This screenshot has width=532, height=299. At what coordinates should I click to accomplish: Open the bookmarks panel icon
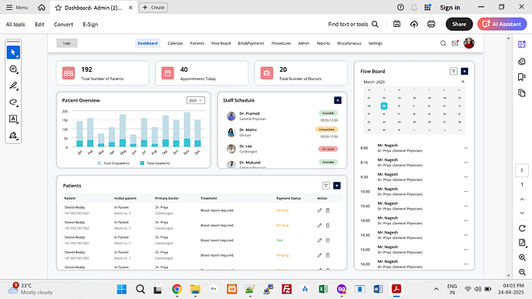click(x=522, y=77)
